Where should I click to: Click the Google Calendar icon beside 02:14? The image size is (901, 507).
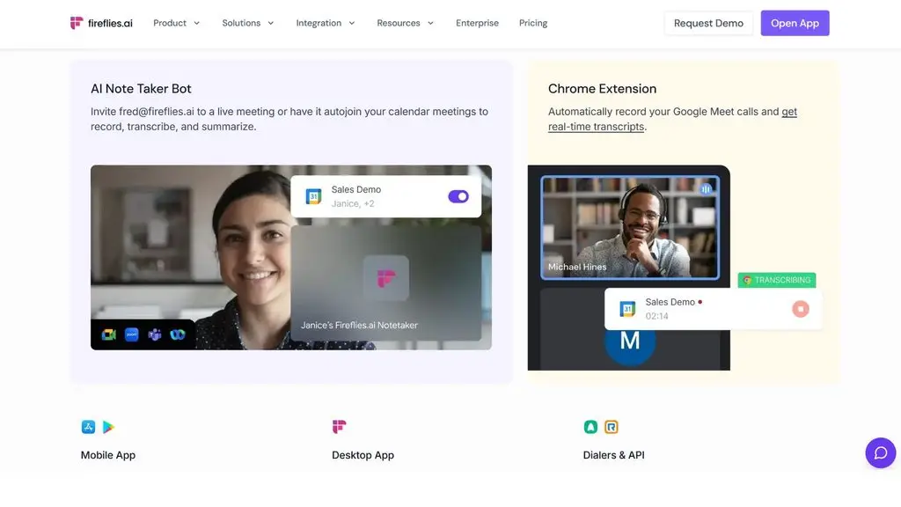627,309
